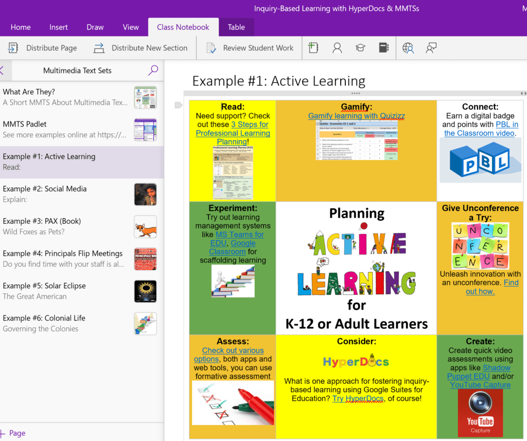Click the add/remove students person icon
Image resolution: width=527 pixels, height=441 pixels.
click(337, 48)
